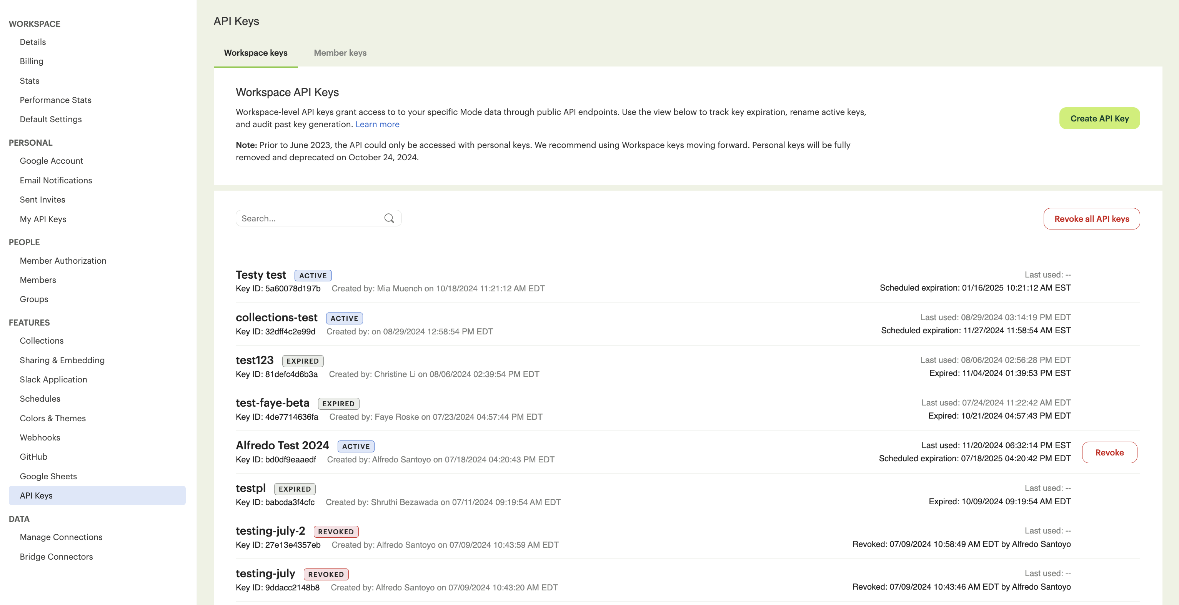Click the ACTIVE badge on Alfredo Test 2024
Screen dimensions: 1179x605
(356, 445)
